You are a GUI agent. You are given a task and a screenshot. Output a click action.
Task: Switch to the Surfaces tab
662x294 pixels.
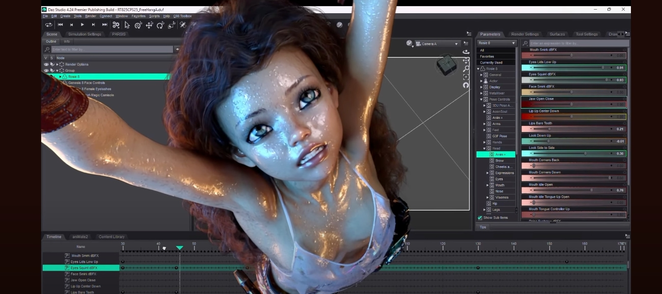pyautogui.click(x=557, y=34)
